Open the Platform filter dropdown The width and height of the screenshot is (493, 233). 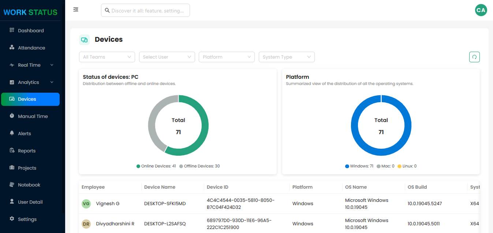pyautogui.click(x=227, y=57)
